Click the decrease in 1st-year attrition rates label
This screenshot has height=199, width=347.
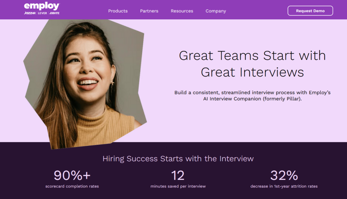pos(284,186)
